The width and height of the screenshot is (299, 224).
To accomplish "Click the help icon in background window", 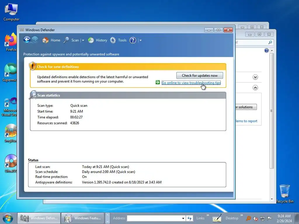I will coord(267,50).
